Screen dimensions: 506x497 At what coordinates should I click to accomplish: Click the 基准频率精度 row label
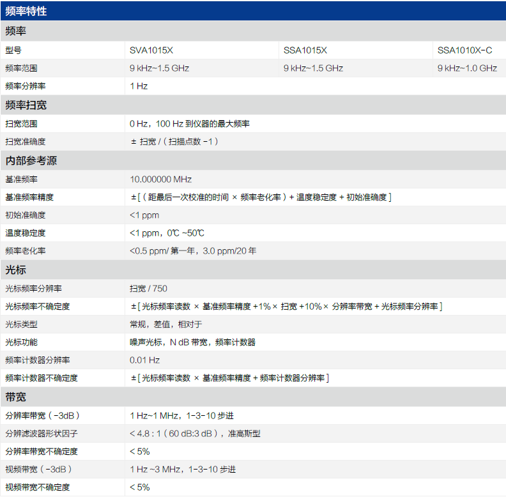29,197
